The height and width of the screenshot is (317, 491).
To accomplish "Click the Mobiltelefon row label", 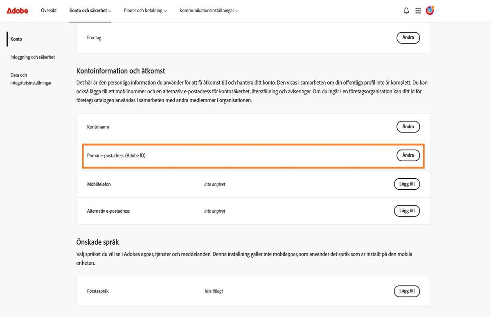I will pyautogui.click(x=99, y=184).
